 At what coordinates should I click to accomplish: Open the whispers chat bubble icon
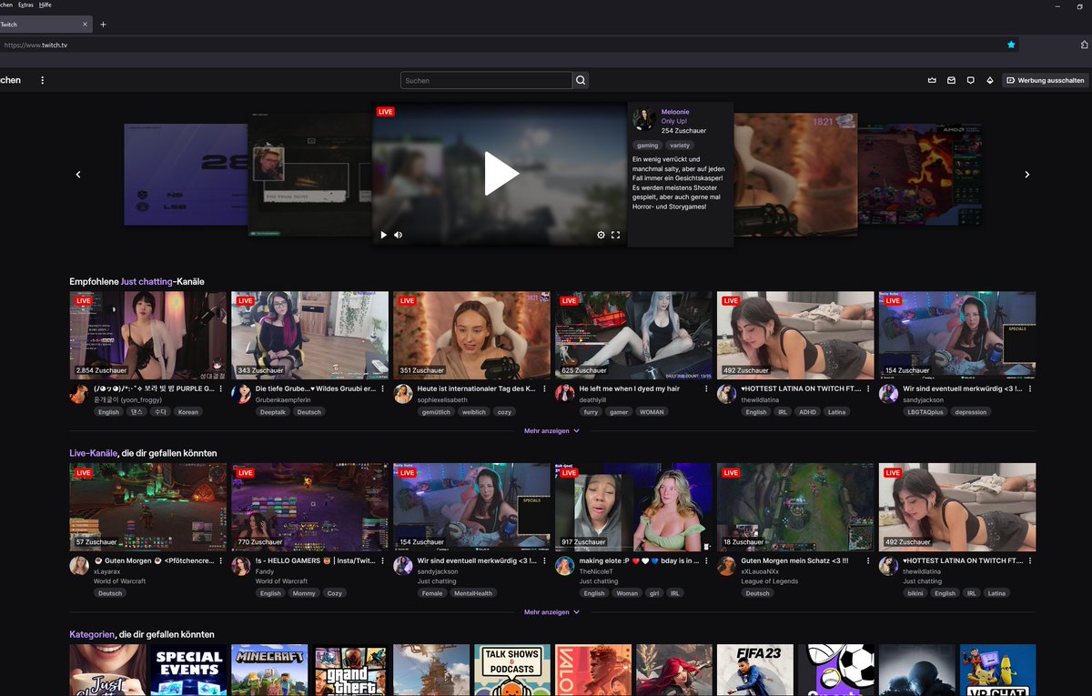[971, 80]
